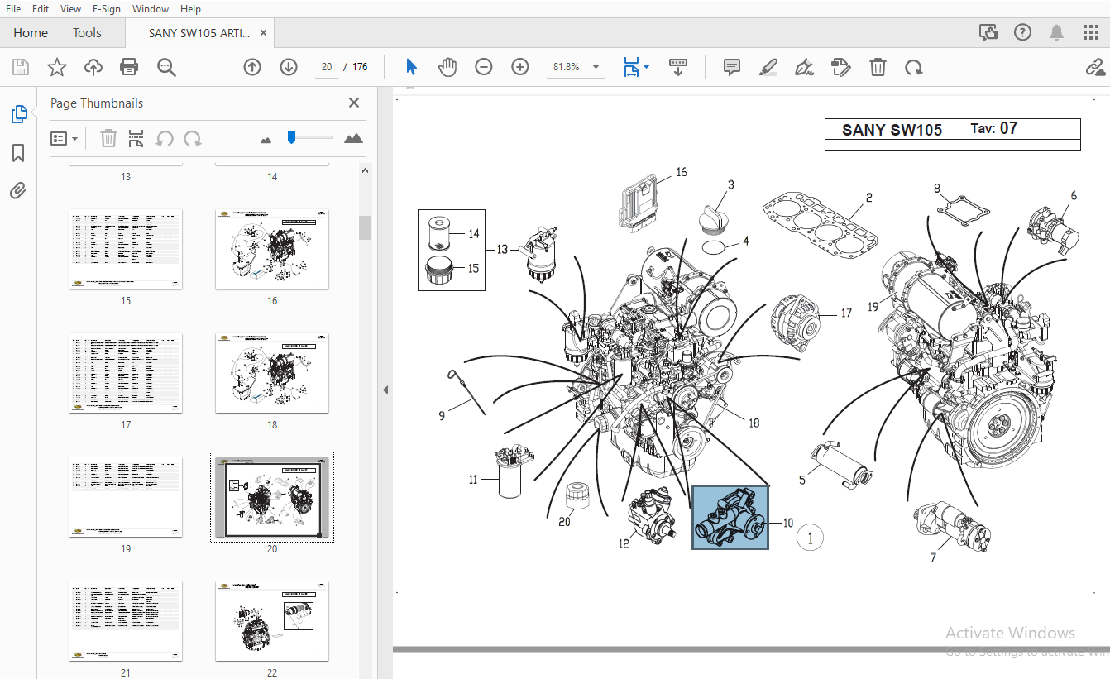Delete with the toolbar trash icon
1110x679 pixels.
878,67
